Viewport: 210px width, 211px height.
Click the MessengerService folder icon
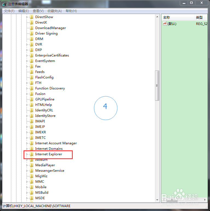click(31, 171)
